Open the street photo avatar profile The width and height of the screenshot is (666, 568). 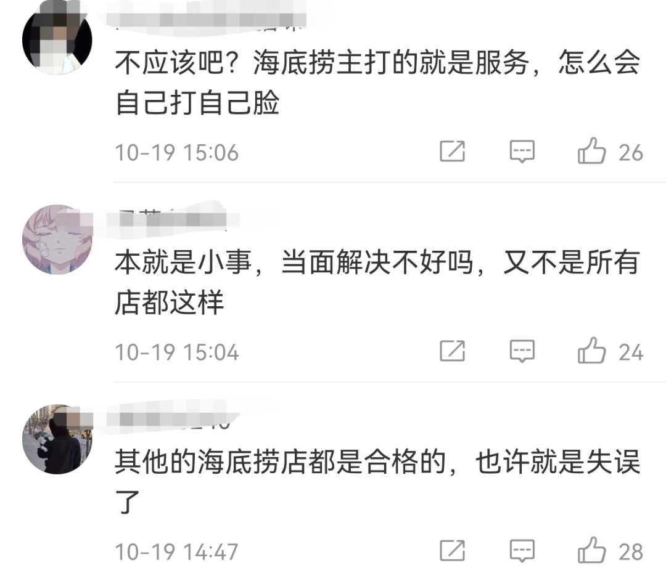coord(57,439)
